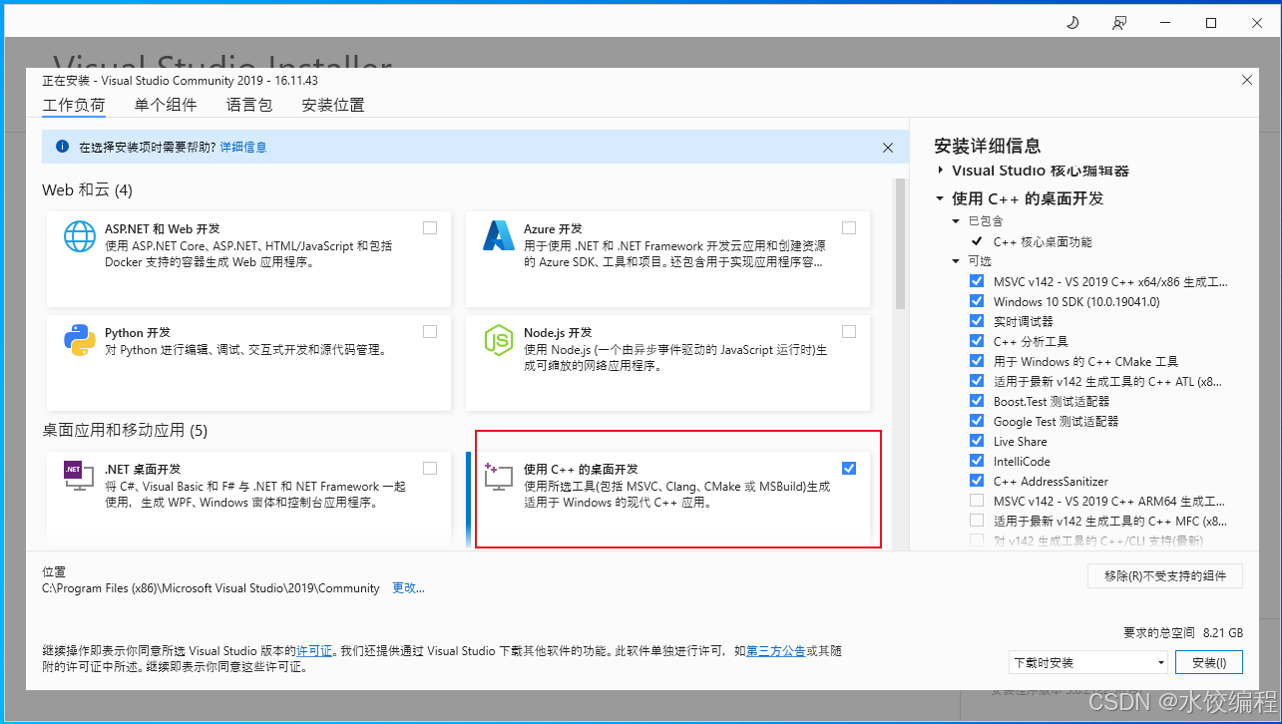This screenshot has height=724, width=1282.
Task: Click the Python development logo icon
Action: [80, 340]
